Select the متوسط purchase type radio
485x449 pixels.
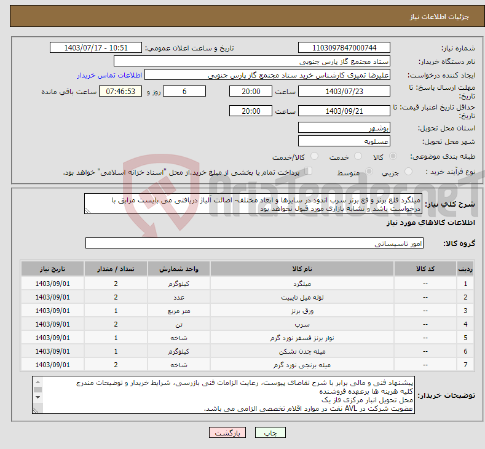click(369, 172)
